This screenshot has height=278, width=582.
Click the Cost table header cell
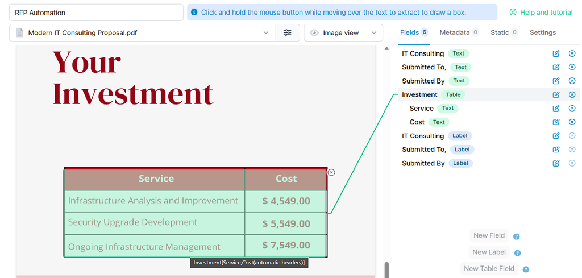pyautogui.click(x=286, y=180)
